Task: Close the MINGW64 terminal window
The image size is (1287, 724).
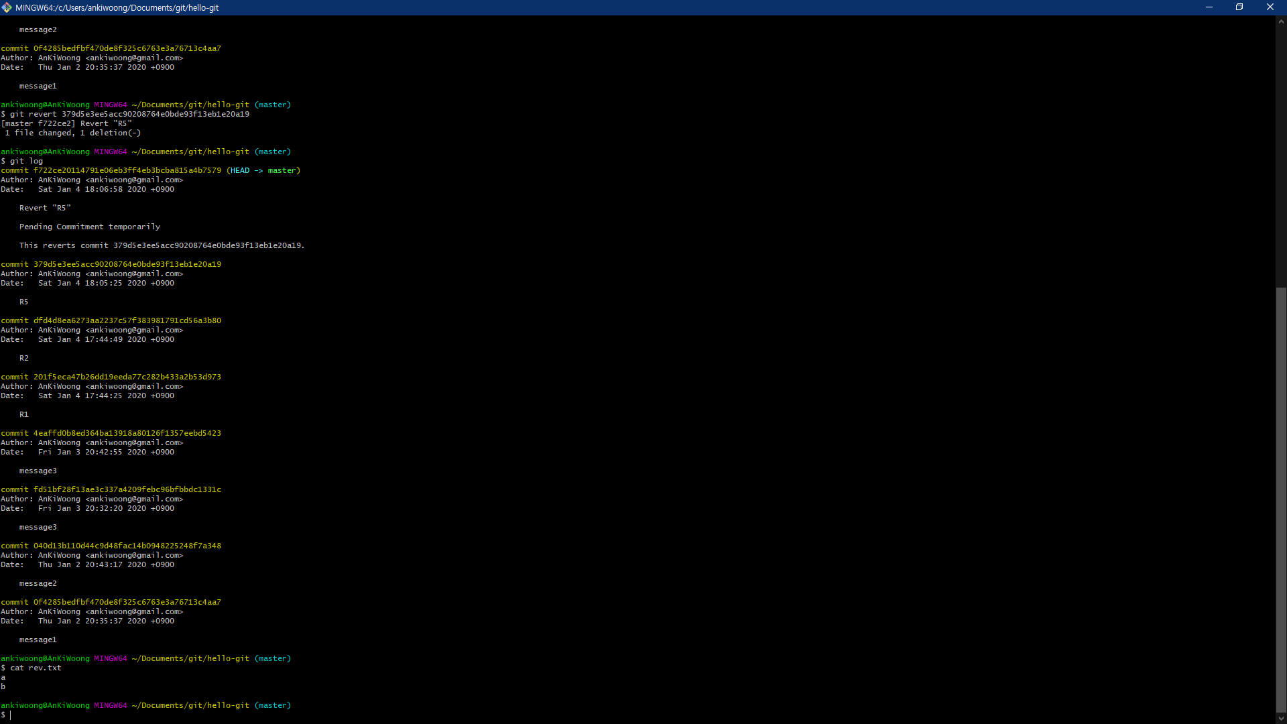Action: 1270,7
